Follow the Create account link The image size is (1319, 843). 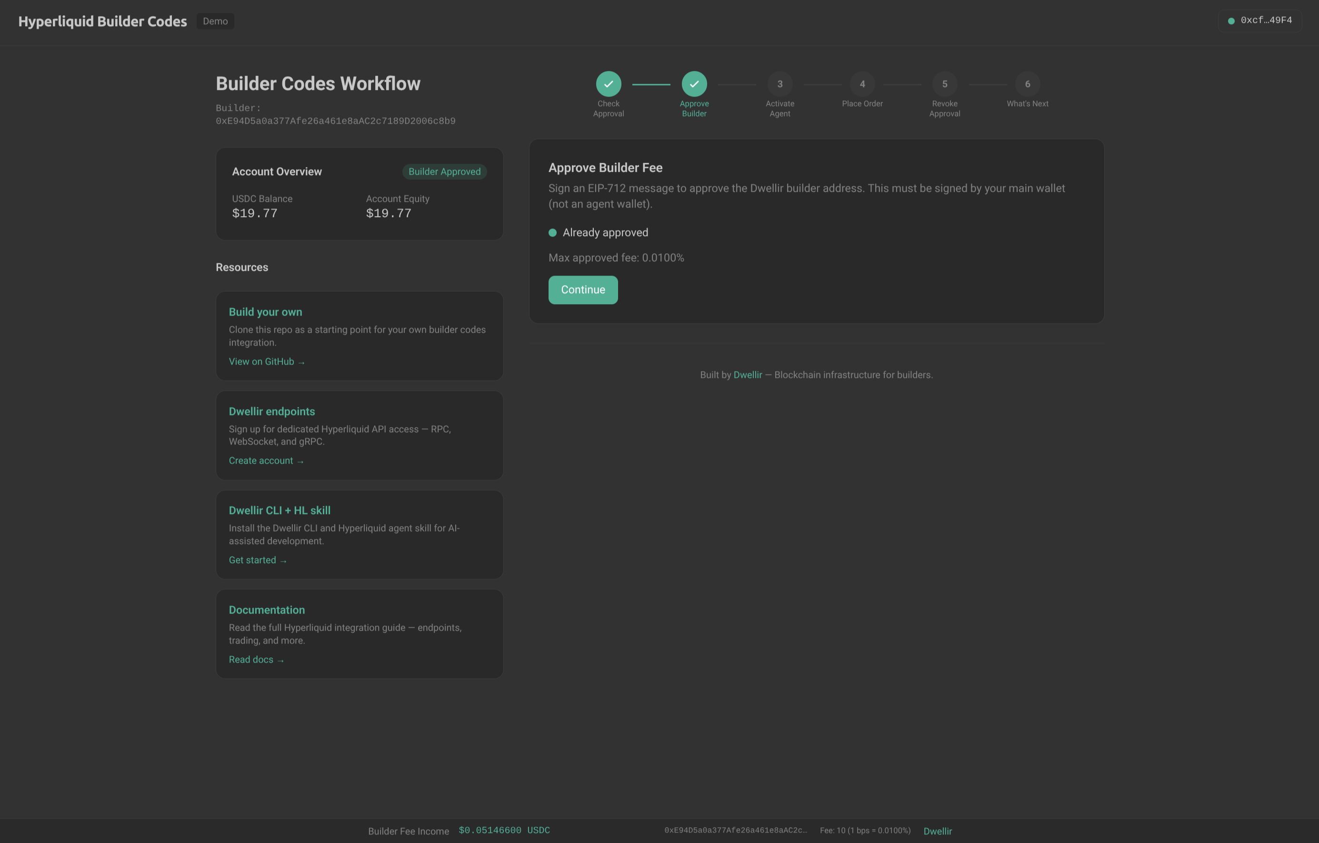tap(266, 460)
